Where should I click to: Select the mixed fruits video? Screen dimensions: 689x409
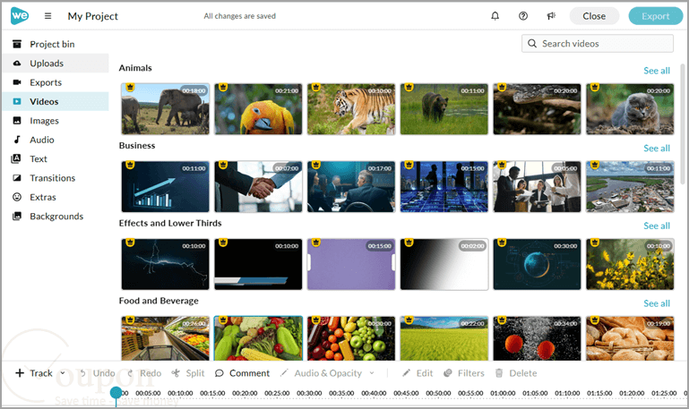coord(351,338)
